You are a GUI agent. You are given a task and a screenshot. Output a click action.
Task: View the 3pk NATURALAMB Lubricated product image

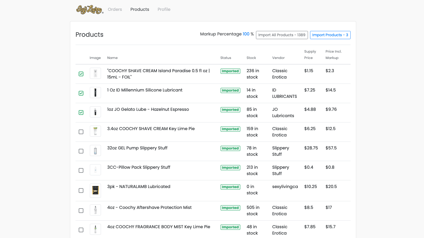95,190
